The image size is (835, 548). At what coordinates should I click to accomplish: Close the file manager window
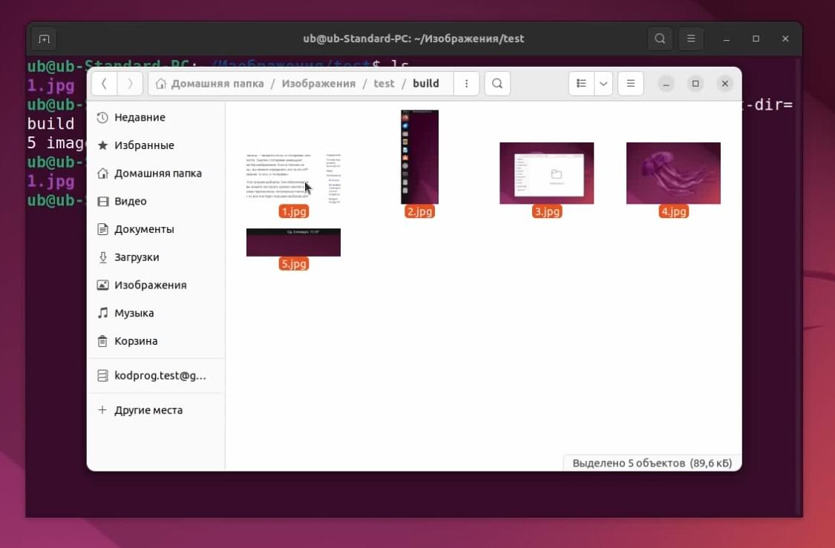(x=724, y=84)
